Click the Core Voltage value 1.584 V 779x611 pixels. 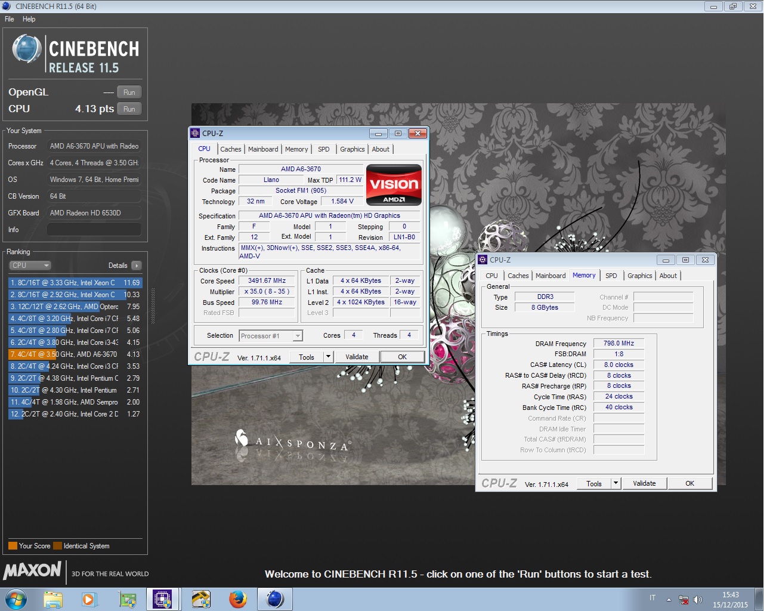(342, 202)
